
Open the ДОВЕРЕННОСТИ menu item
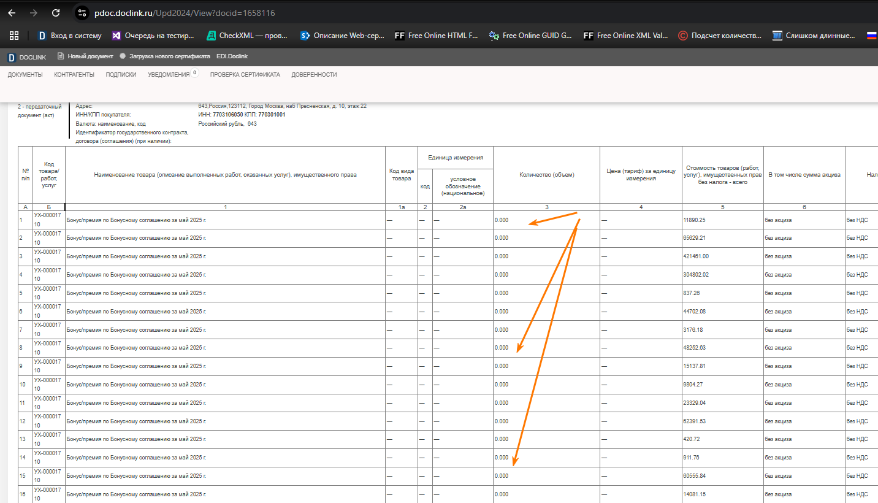tap(314, 75)
